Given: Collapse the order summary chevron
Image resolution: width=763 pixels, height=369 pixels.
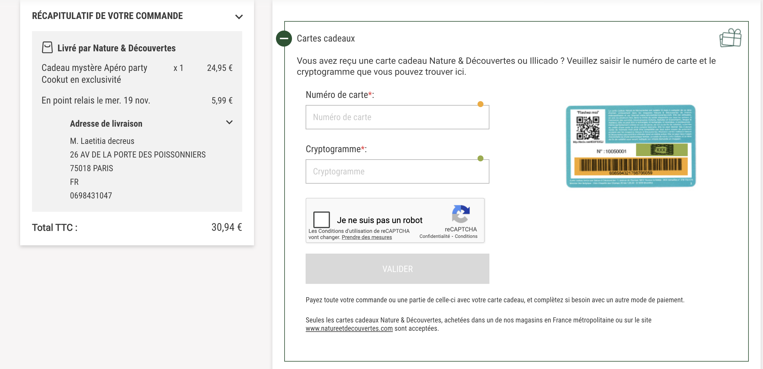Looking at the screenshot, I should (239, 17).
